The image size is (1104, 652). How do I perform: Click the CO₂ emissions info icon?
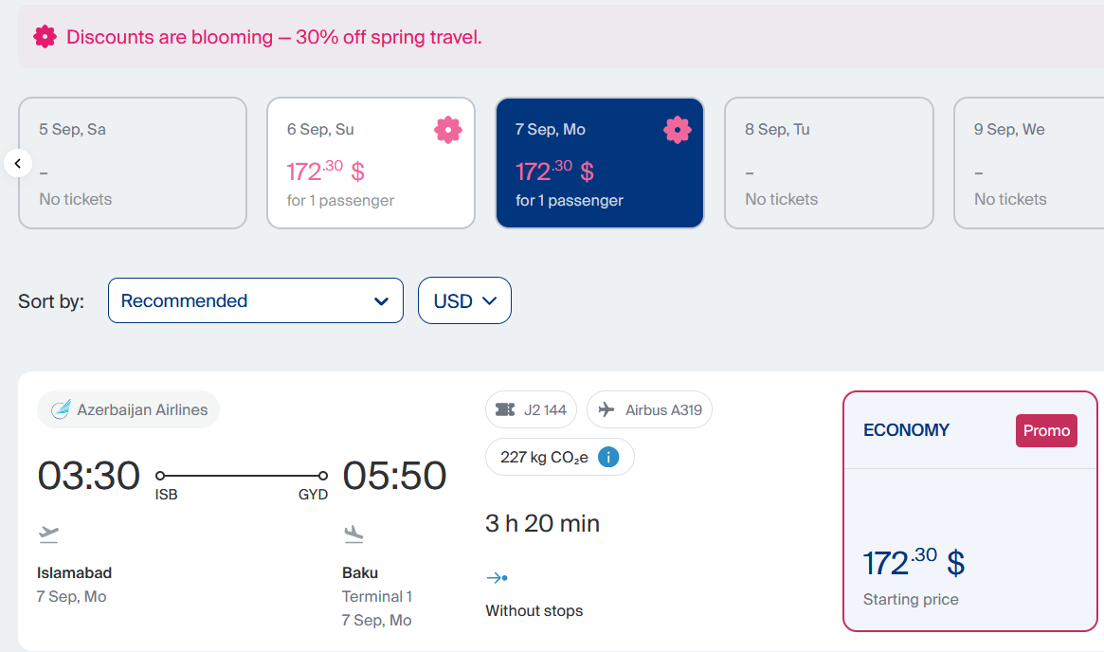[608, 457]
